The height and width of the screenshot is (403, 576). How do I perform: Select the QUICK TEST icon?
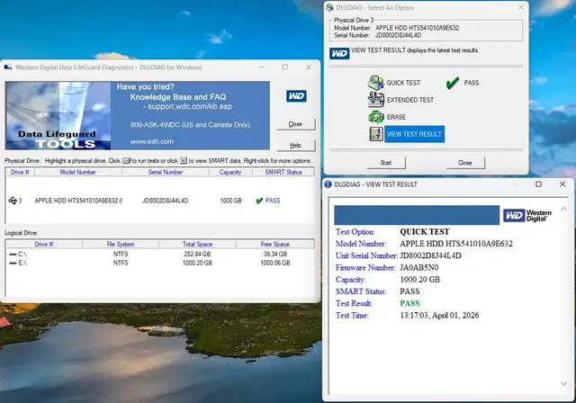point(375,83)
